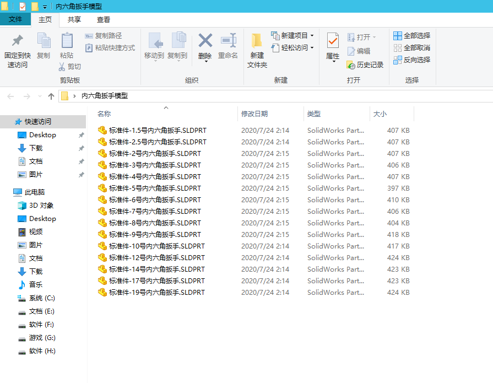The image size is (493, 383).
Task: Expand the arrow under 属性
Action: [334, 62]
